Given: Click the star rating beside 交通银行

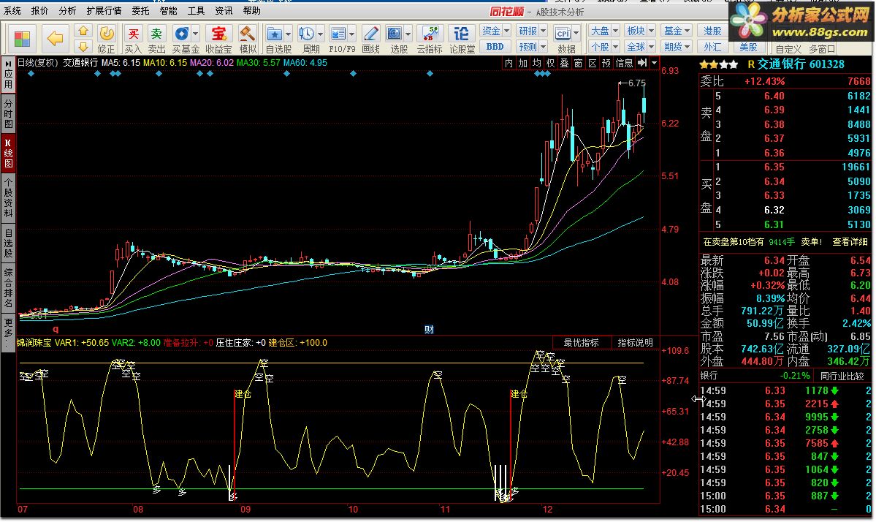Looking at the screenshot, I should [718, 65].
